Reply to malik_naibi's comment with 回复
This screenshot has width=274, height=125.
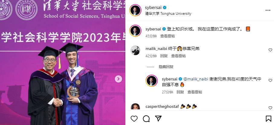164,56
